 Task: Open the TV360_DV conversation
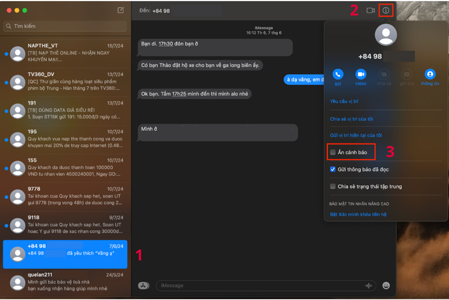(65, 82)
